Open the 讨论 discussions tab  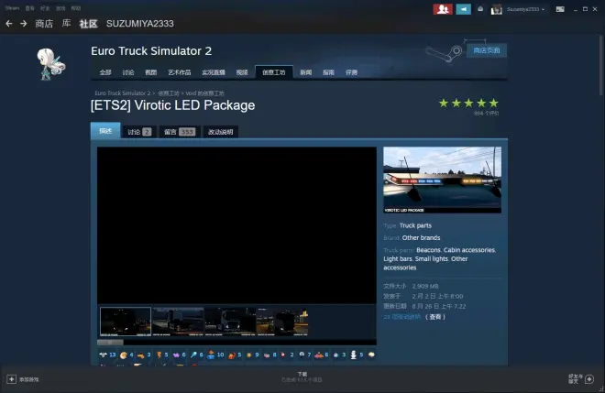coord(138,132)
